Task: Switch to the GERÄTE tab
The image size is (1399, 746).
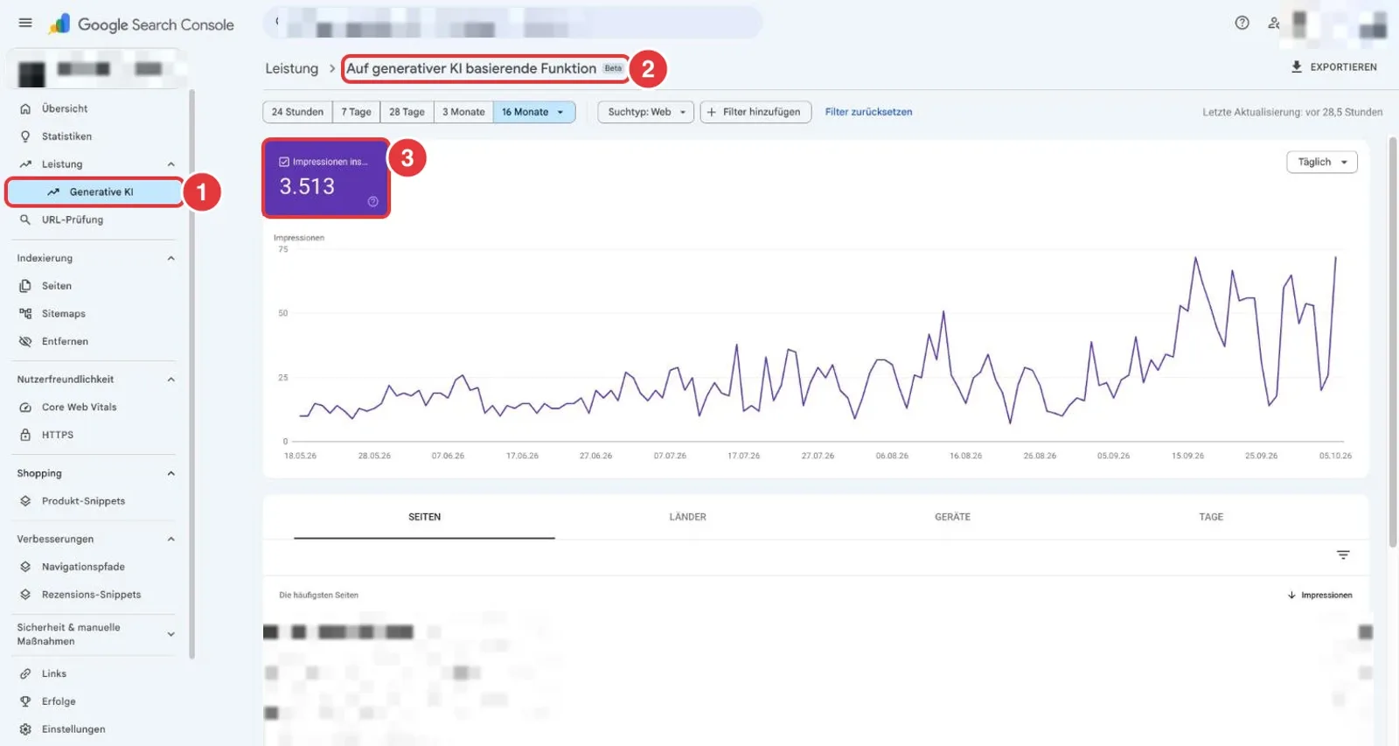Action: coord(952,517)
